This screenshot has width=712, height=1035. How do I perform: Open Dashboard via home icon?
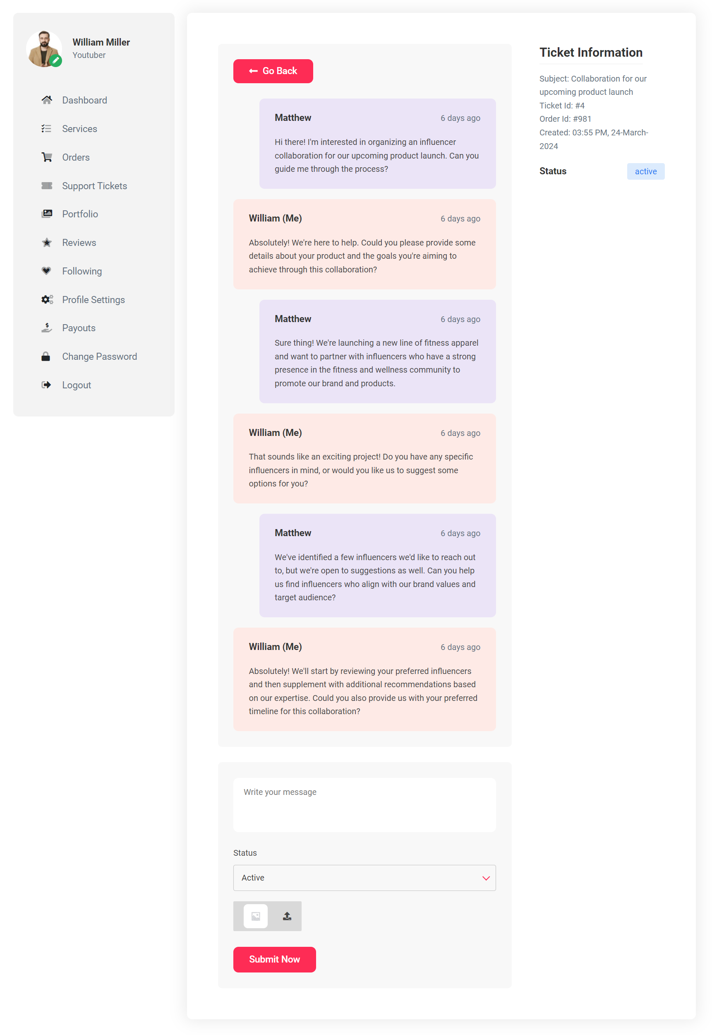[x=47, y=100]
